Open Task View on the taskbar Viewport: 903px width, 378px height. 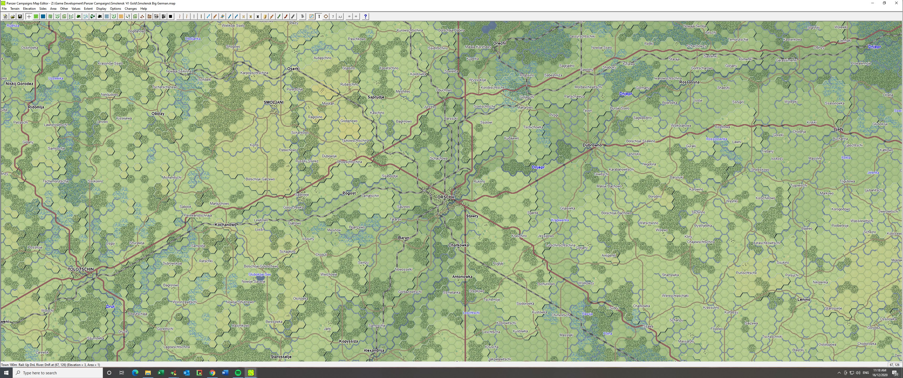(122, 373)
